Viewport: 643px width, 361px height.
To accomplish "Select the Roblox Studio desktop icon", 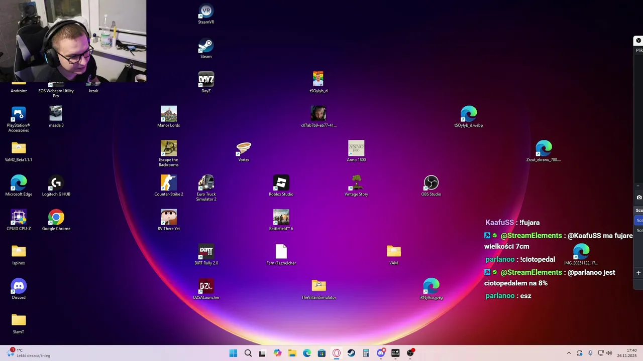I will (x=281, y=186).
